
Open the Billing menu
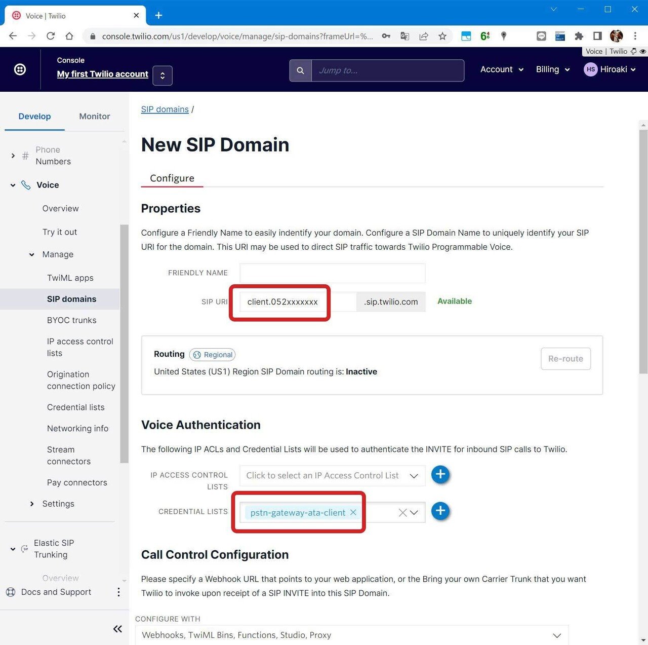pyautogui.click(x=553, y=69)
